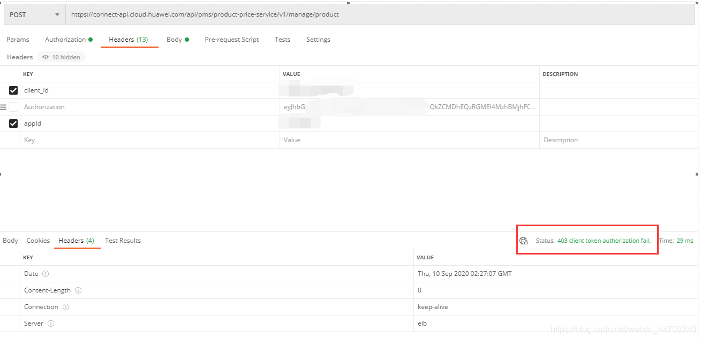Open the Test Results tab
701x339 pixels.
point(123,241)
